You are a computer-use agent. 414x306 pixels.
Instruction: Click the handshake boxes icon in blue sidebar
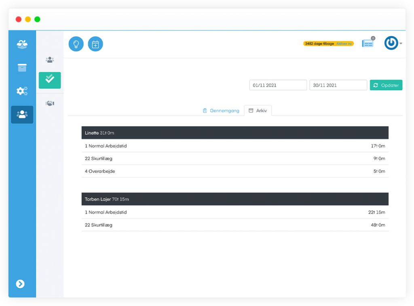pos(22,44)
